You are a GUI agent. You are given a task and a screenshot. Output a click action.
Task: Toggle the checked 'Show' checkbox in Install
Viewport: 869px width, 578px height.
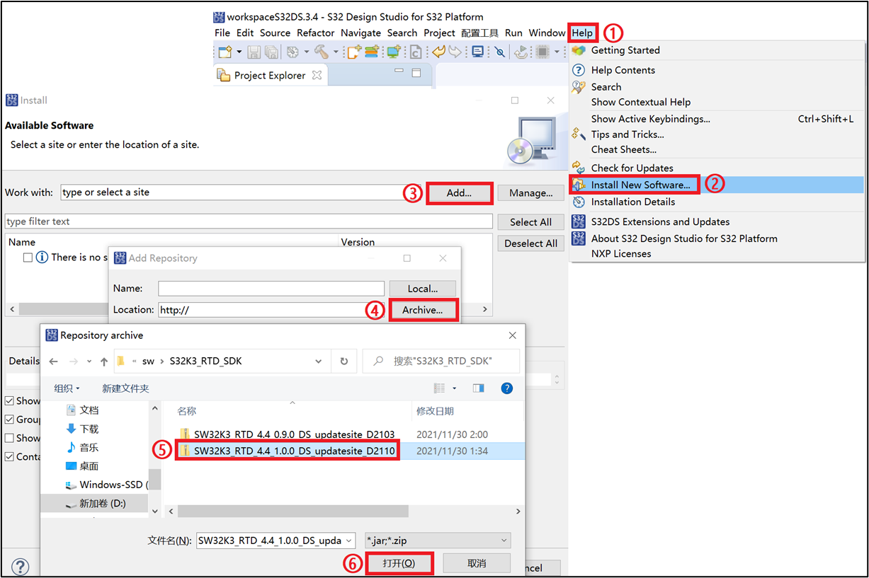coord(9,401)
